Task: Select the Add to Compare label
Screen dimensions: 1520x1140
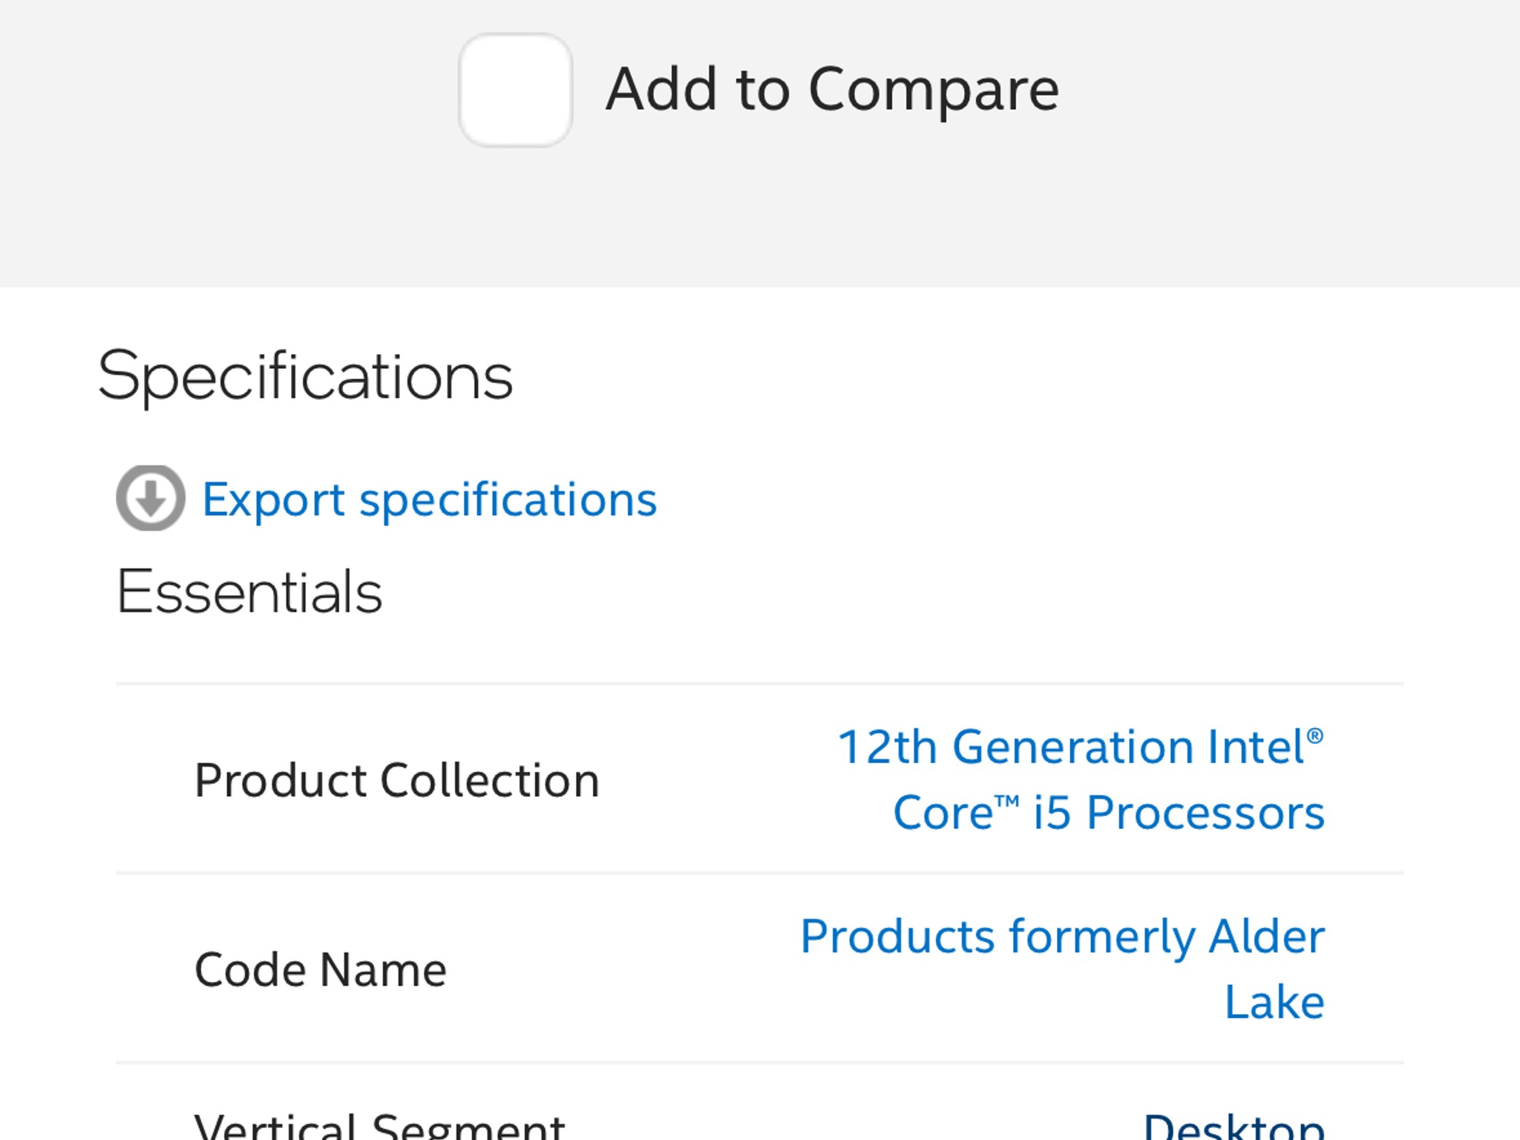Action: [x=831, y=89]
